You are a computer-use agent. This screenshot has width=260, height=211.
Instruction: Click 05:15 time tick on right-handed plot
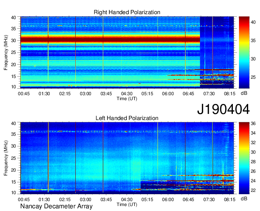(147, 94)
